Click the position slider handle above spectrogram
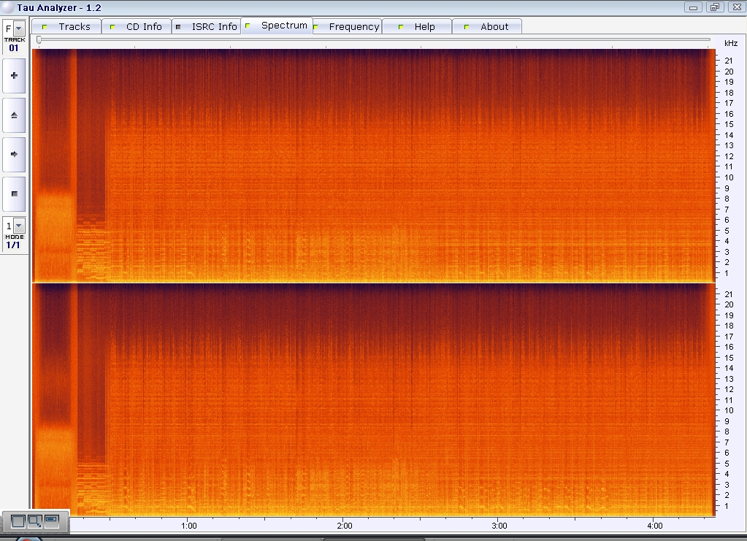This screenshot has height=541, width=747. pyautogui.click(x=39, y=40)
